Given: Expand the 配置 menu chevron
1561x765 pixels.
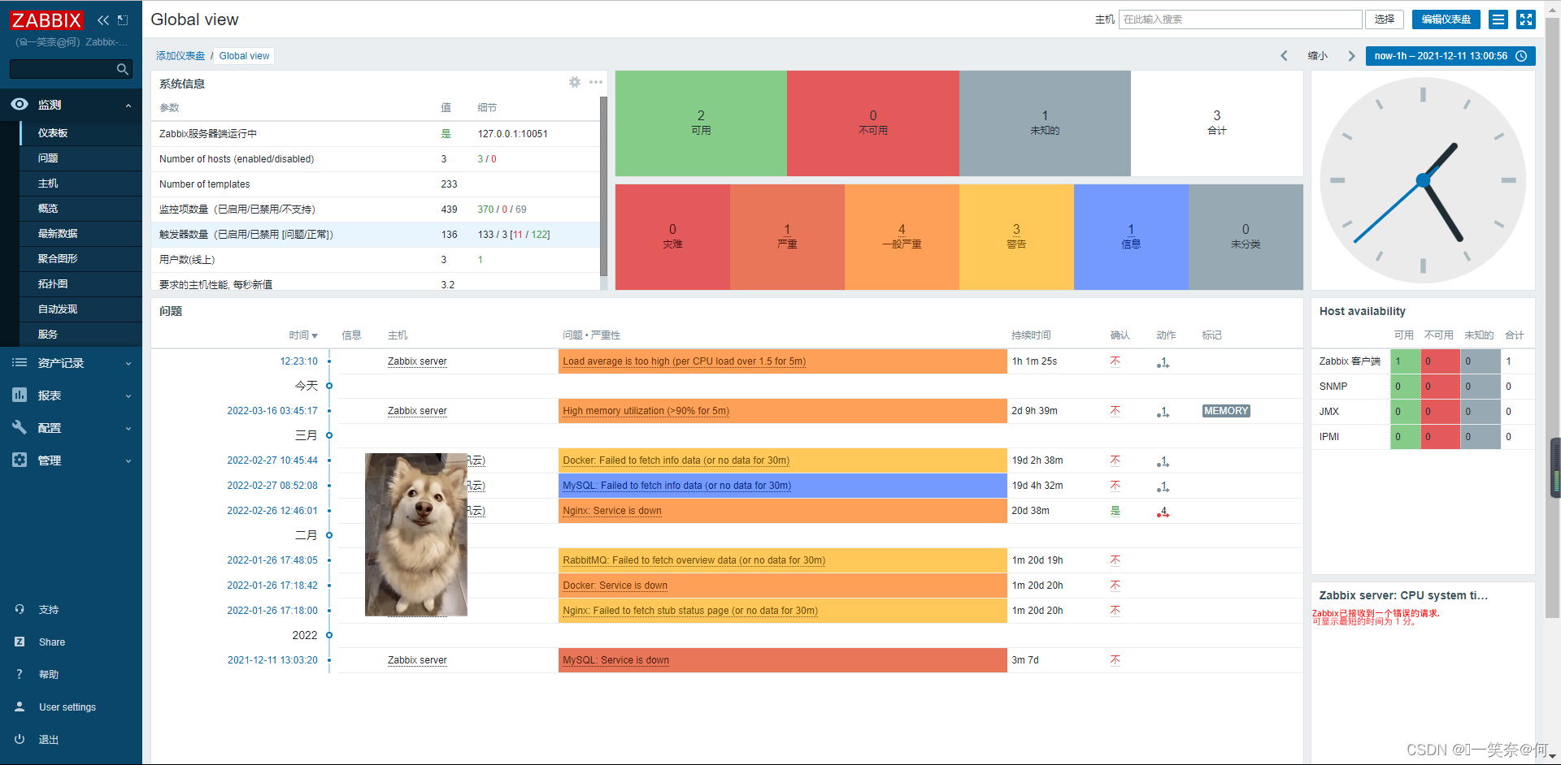Looking at the screenshot, I should tap(128, 429).
